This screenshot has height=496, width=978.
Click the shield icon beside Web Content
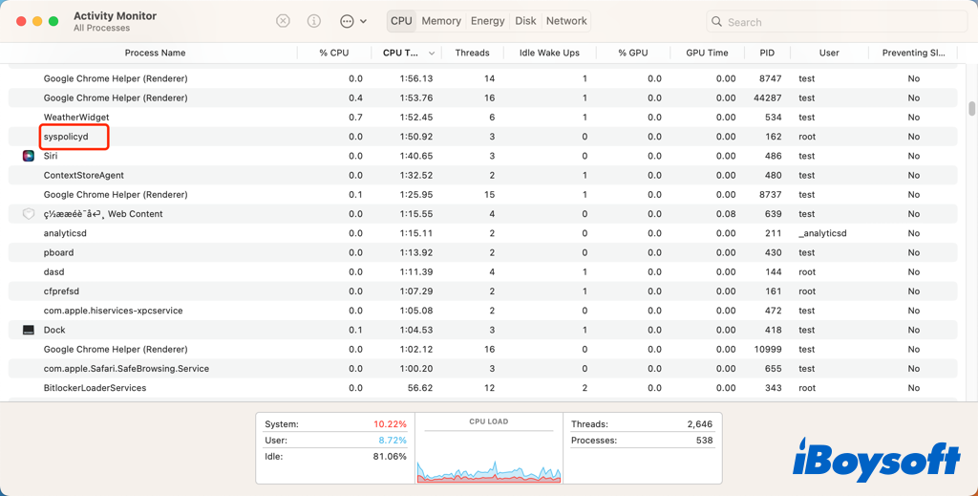pos(29,214)
